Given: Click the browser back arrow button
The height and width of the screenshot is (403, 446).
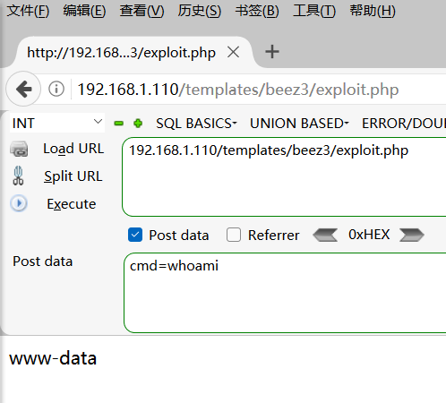Looking at the screenshot, I should (23, 89).
